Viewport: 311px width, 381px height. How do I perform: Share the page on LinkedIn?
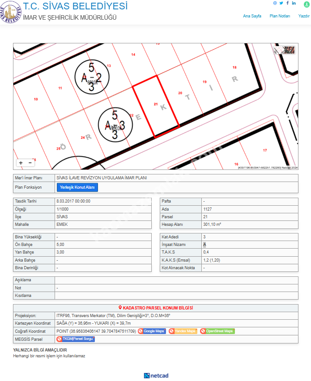(294, 3)
